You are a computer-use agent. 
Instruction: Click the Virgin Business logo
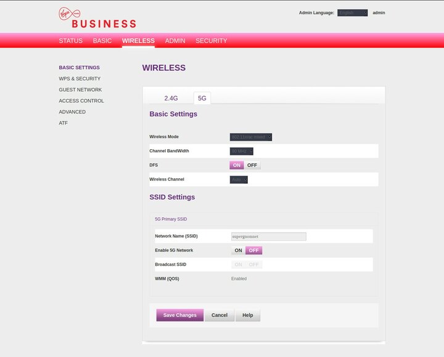97,18
